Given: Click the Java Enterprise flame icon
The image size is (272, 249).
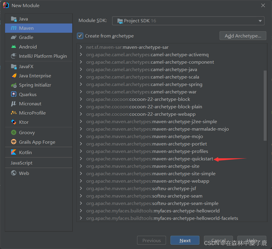Looking at the screenshot, I should coord(14,76).
